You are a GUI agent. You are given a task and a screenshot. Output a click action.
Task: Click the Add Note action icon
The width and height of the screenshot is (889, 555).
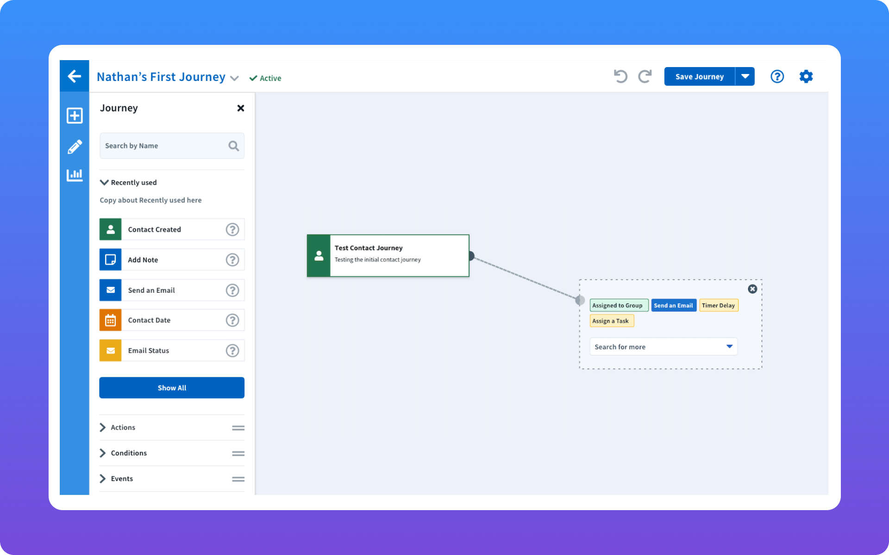click(x=110, y=259)
